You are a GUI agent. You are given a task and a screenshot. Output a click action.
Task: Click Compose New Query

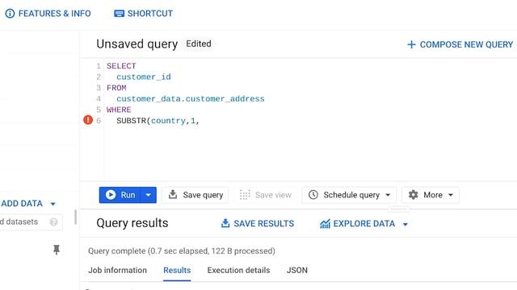(x=460, y=44)
